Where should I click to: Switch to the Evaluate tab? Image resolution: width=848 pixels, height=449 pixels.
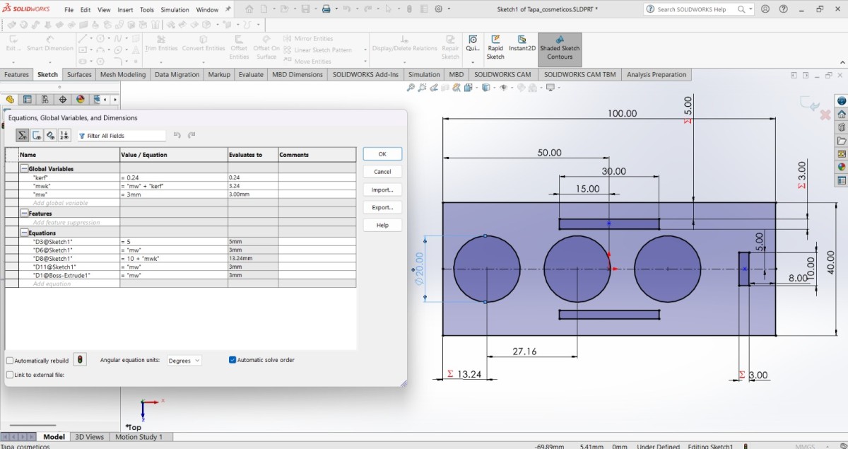click(x=251, y=74)
